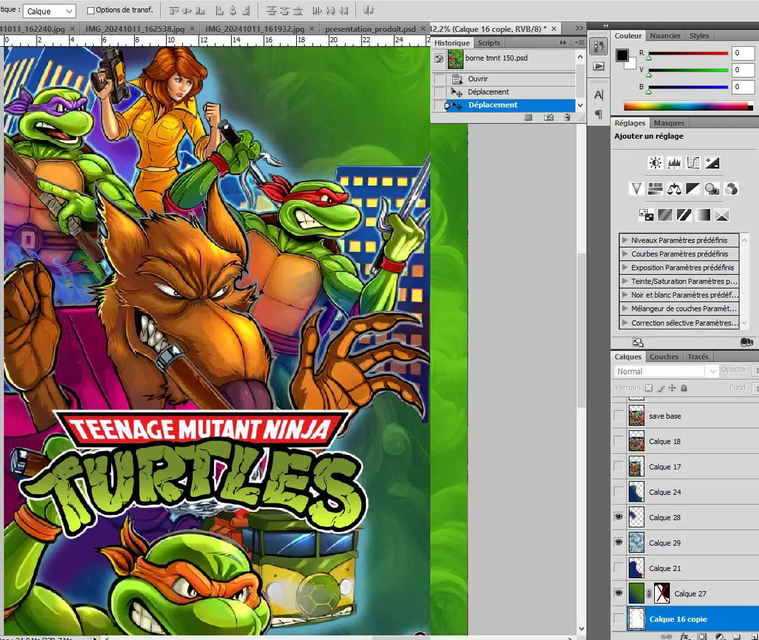Image resolution: width=759 pixels, height=640 pixels.
Task: Open the Couches tab
Action: click(664, 356)
